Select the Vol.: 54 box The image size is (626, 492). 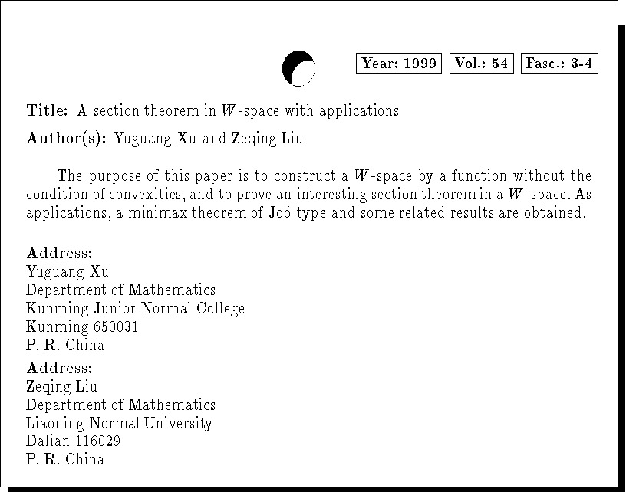point(481,64)
